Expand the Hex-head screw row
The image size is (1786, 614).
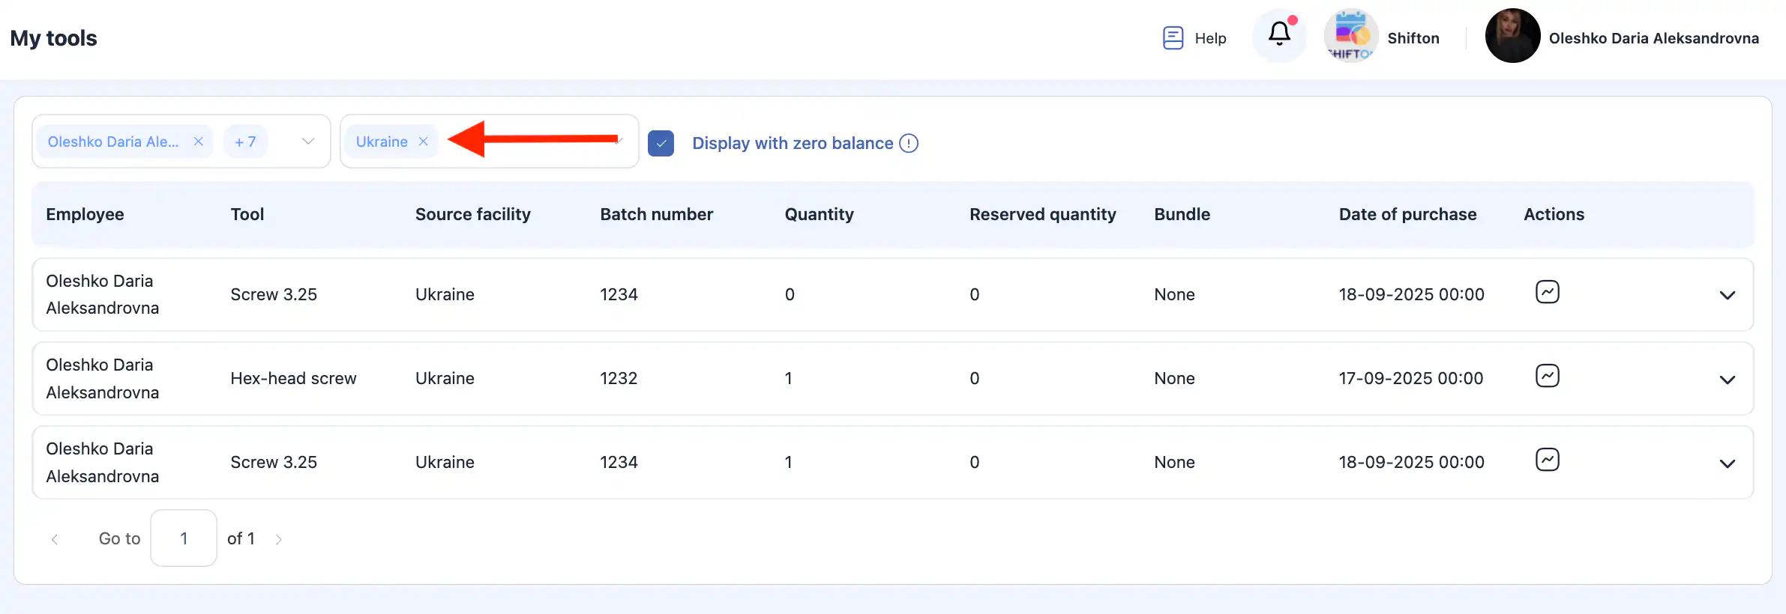[1727, 380]
